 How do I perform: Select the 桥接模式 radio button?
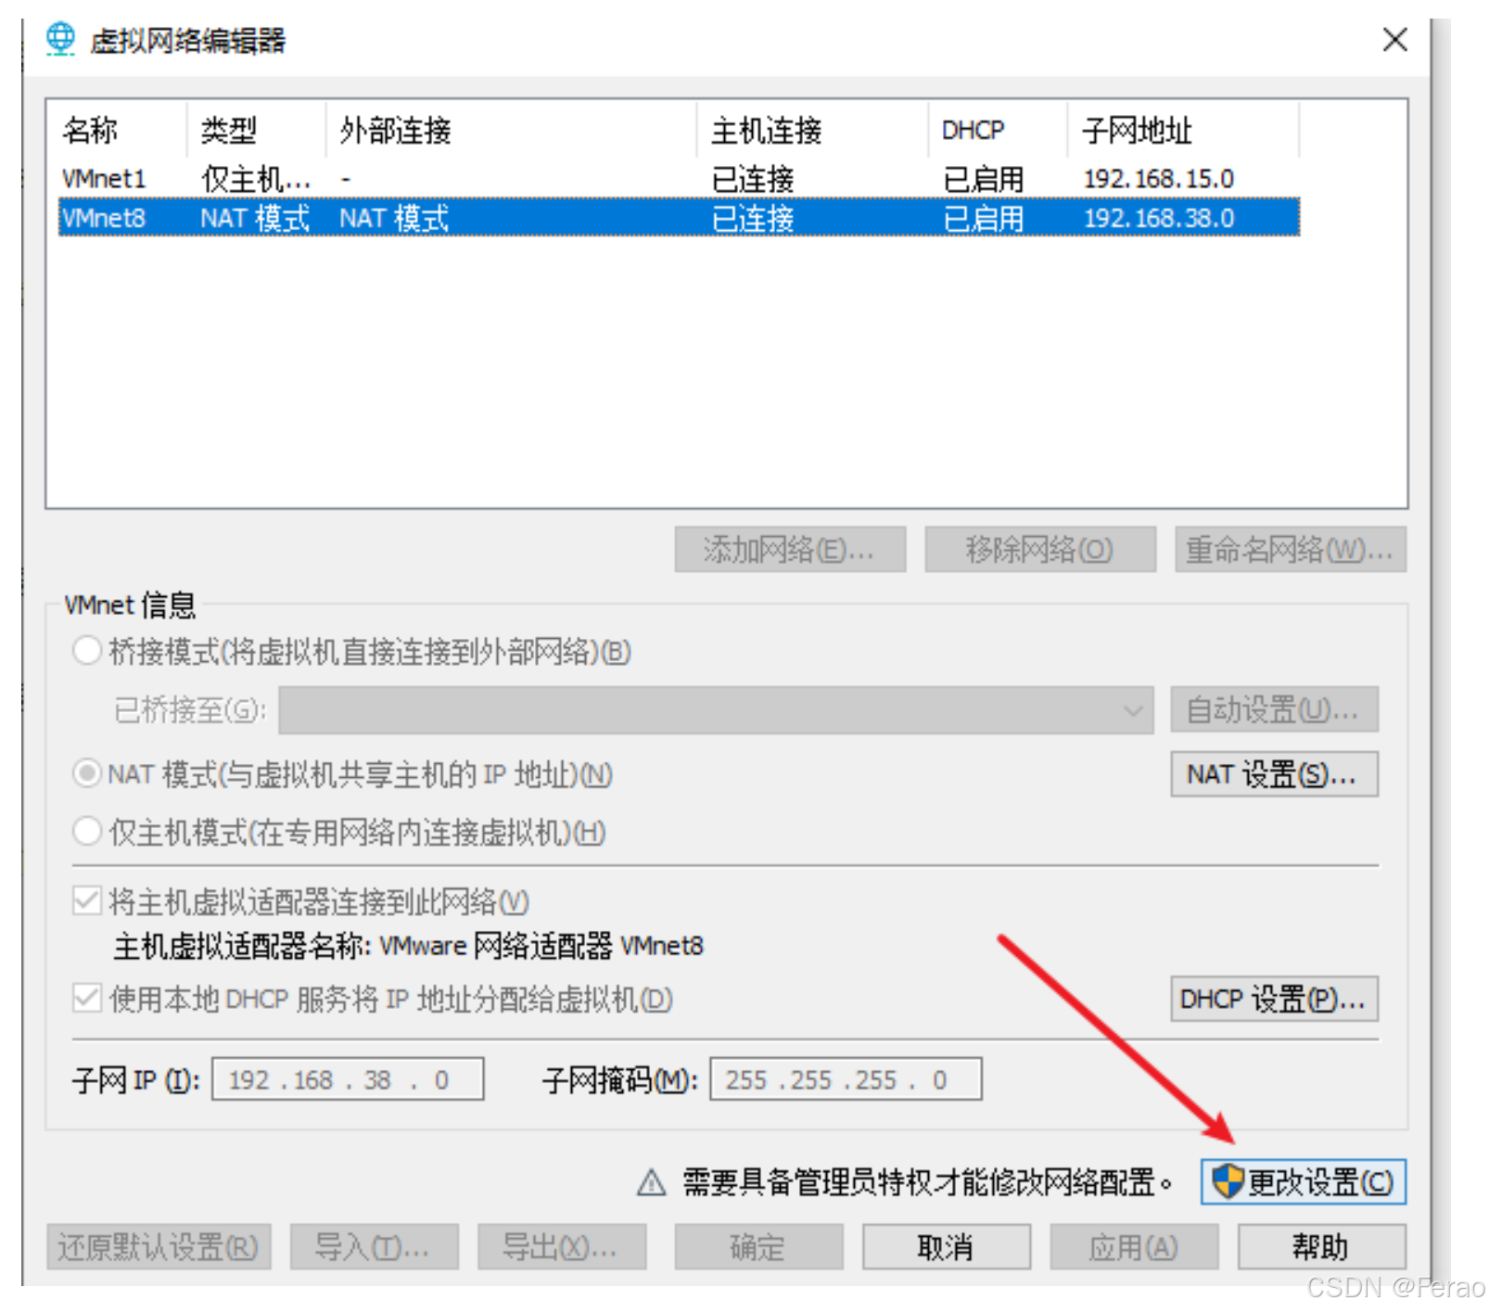87,651
